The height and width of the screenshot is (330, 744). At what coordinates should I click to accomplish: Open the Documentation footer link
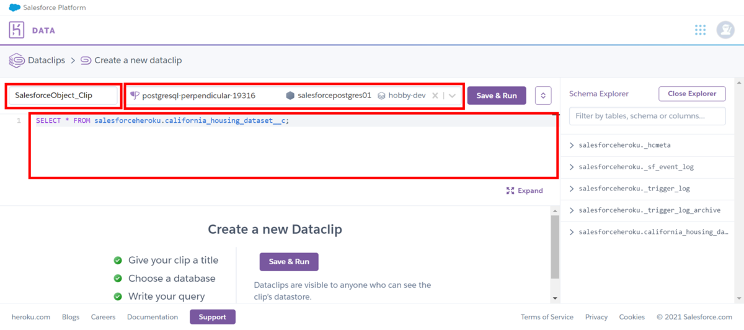tap(153, 317)
